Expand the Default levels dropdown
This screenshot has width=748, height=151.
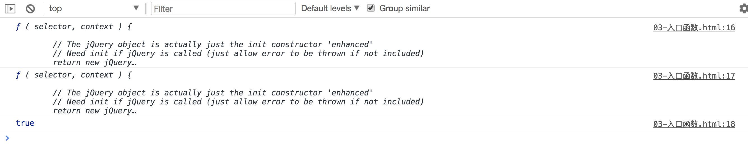[x=330, y=8]
